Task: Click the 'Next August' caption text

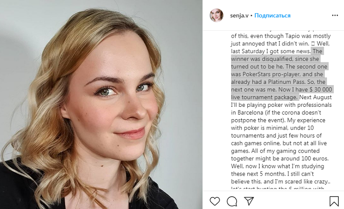Action: click(x=316, y=97)
